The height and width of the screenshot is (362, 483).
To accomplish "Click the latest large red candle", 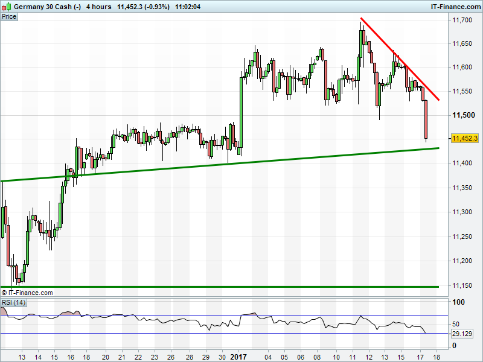I will (x=426, y=119).
